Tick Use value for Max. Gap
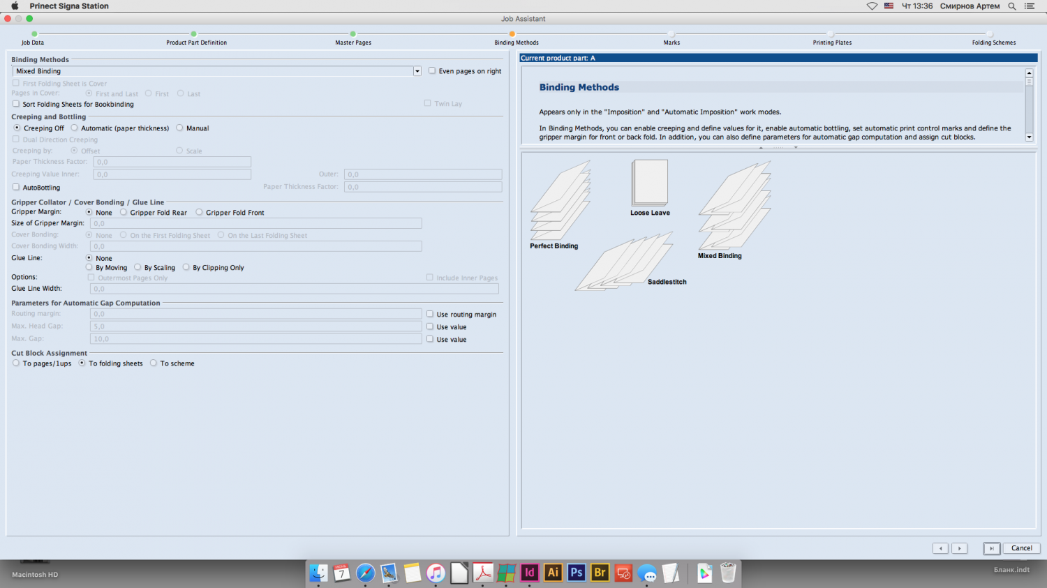The width and height of the screenshot is (1047, 588). pyautogui.click(x=430, y=339)
